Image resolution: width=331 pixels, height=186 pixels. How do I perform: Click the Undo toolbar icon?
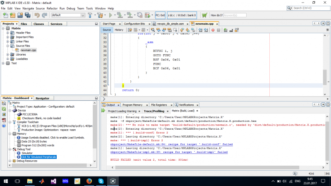pyautogui.click(x=37, y=15)
